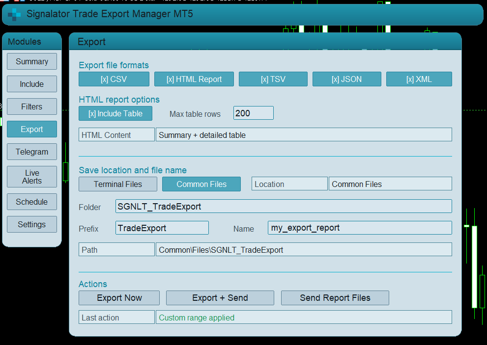Screen dimensions: 487x345
Task: Switch to the Filters module
Action: [32, 106]
